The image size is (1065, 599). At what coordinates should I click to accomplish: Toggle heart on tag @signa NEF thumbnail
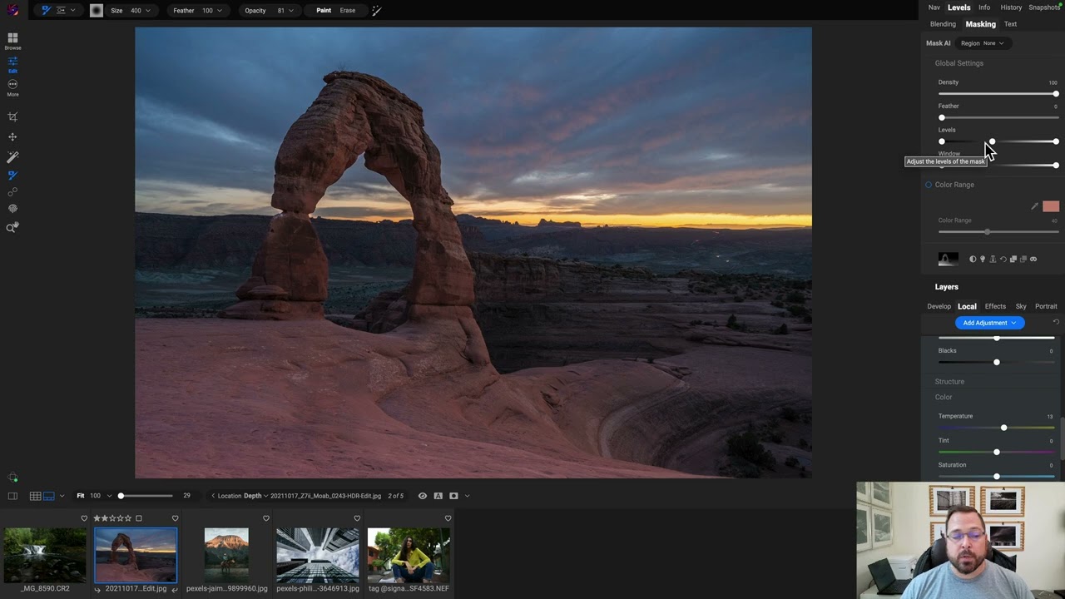coord(448,518)
